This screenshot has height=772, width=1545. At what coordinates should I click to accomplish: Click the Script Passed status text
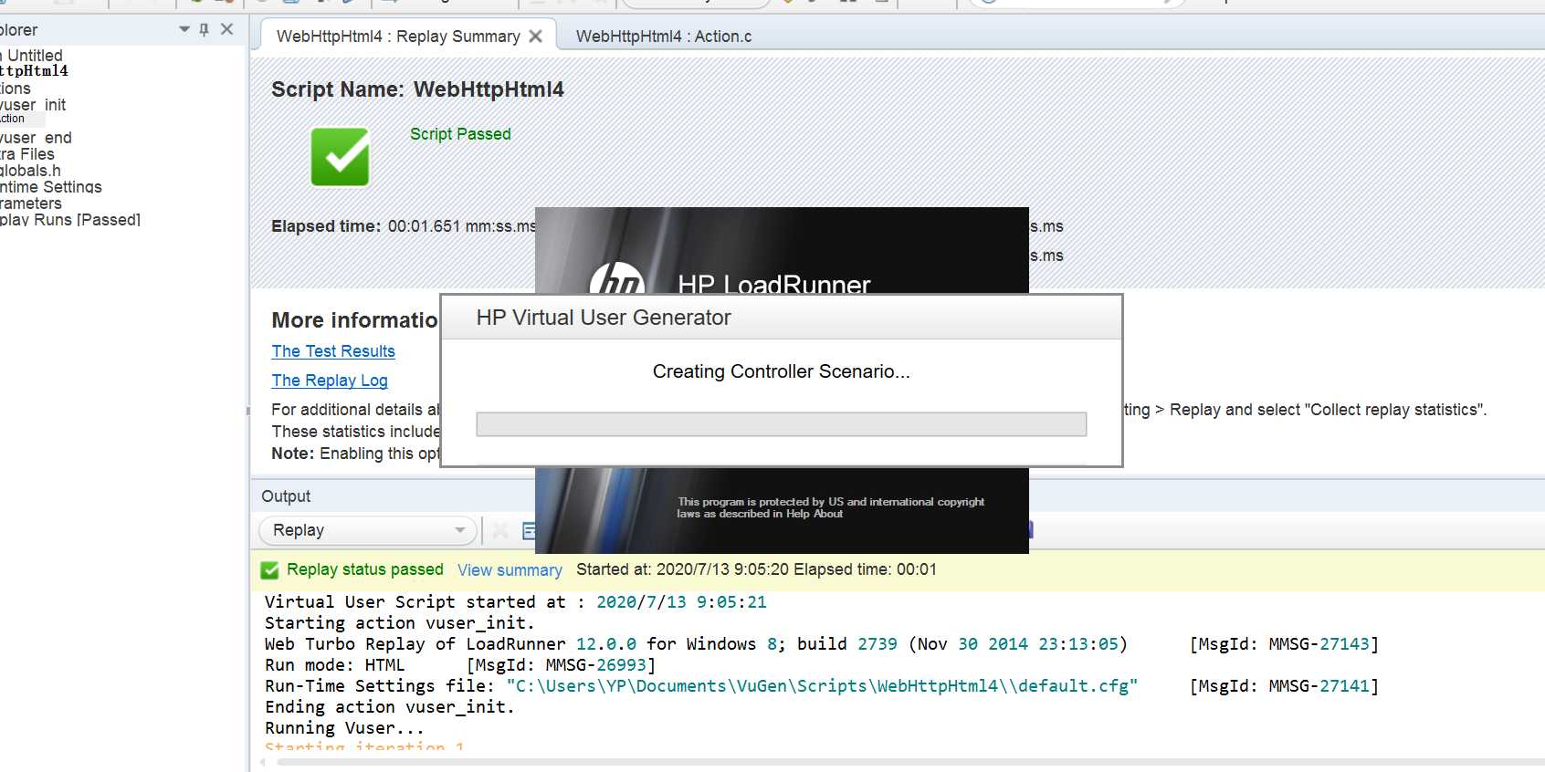[x=460, y=134]
